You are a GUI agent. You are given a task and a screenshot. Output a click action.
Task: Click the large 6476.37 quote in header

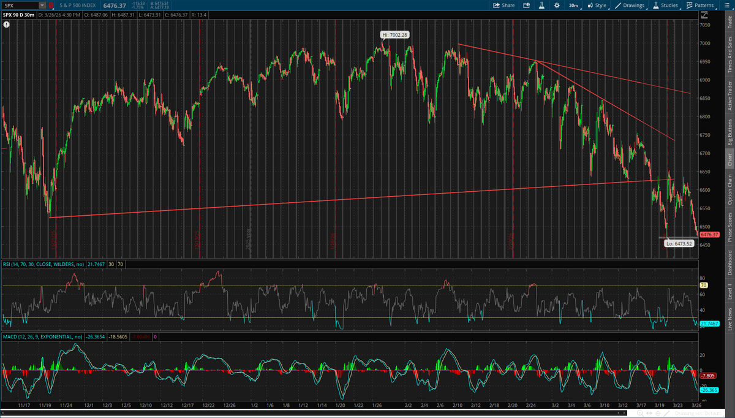point(114,5)
